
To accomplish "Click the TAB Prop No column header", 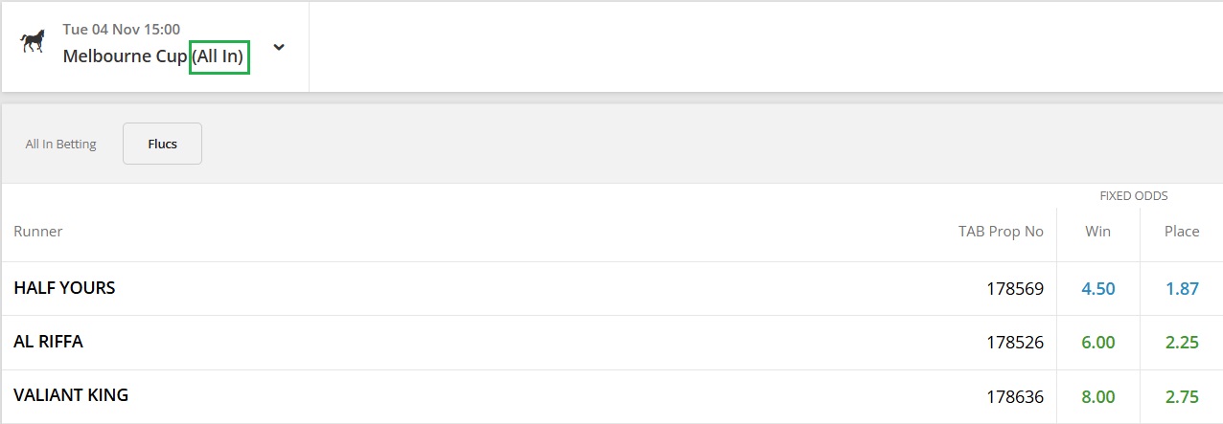I will [x=1001, y=231].
